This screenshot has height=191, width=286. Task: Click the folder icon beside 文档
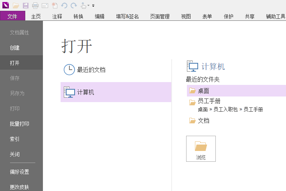tap(192, 121)
